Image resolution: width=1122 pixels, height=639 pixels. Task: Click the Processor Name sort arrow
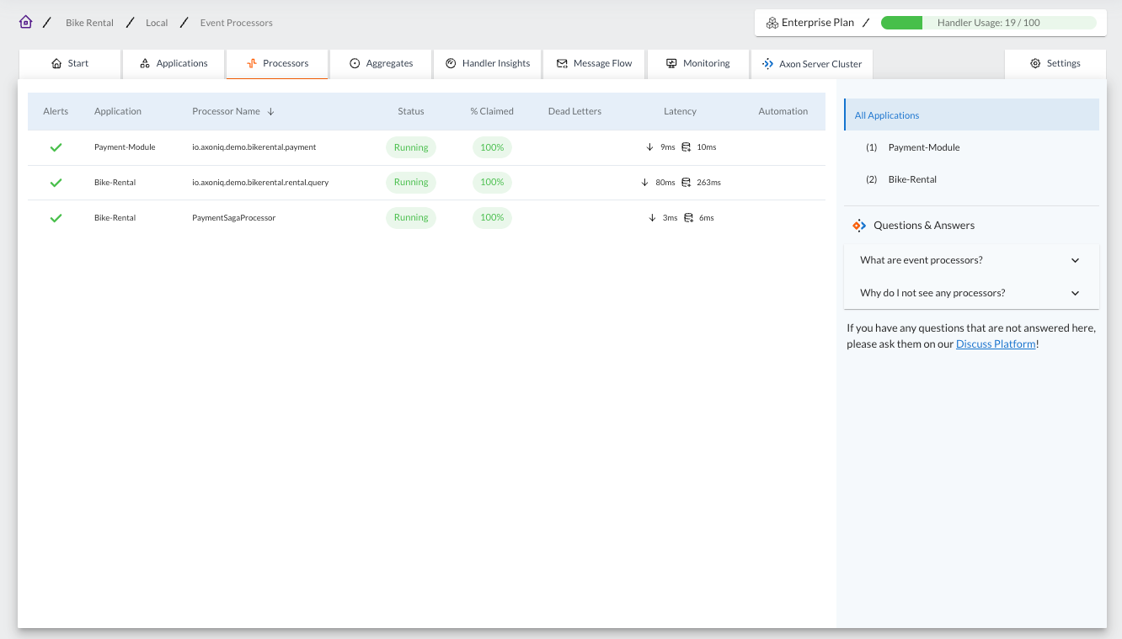(270, 111)
